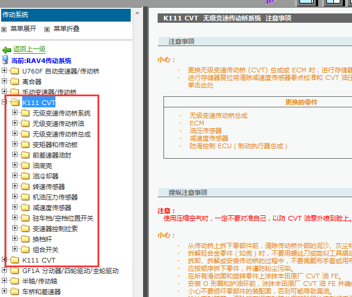352x297 pixels.
Task: Select 菜单折叠 text button
Action: tap(67, 29)
